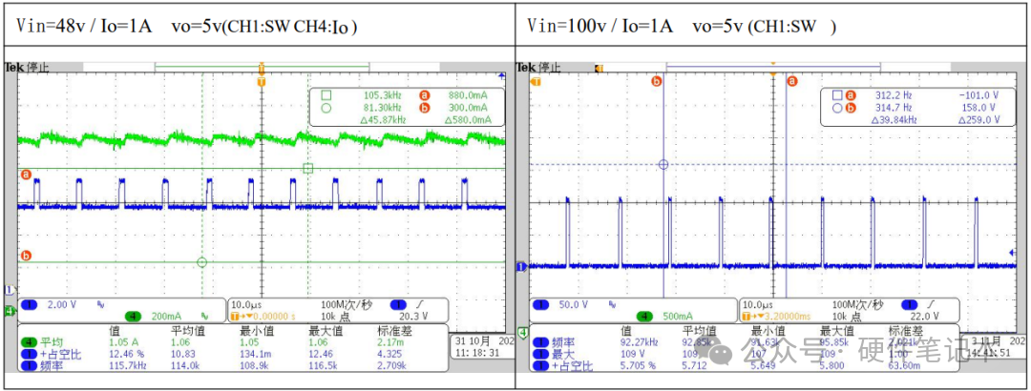Viewport: 1031px width, 391px height.
Task: Click the orange b badge beside 300.0mA
Action: click(424, 107)
